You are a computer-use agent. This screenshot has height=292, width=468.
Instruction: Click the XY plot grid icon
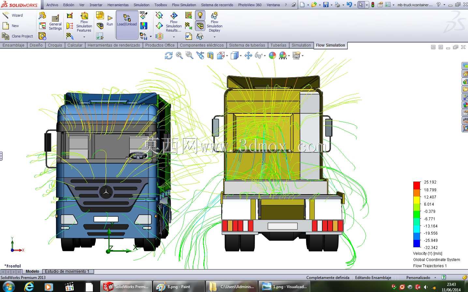(188, 15)
